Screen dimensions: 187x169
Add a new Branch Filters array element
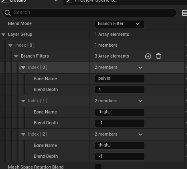tap(148, 56)
